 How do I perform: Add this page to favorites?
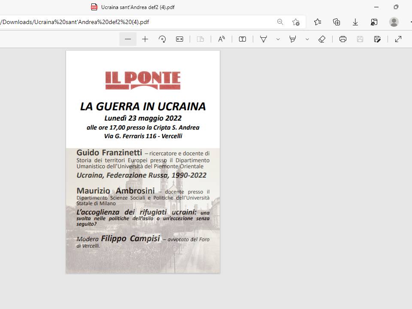coord(296,22)
